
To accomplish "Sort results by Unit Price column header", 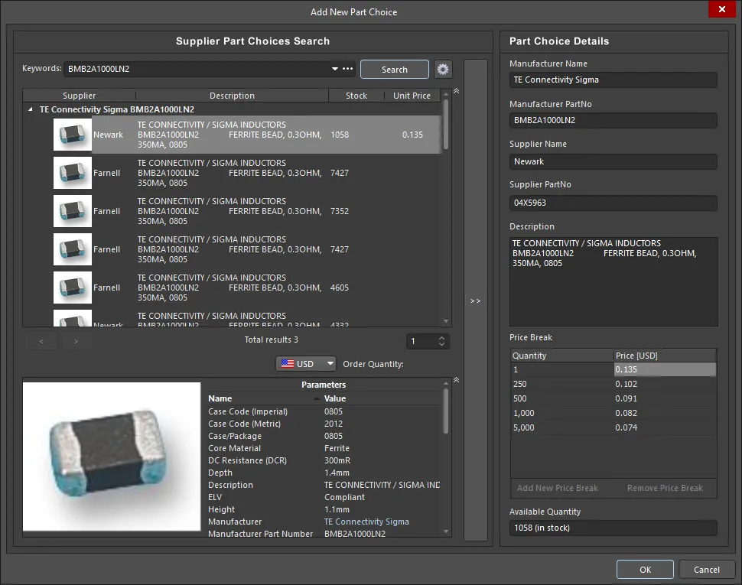I will pos(412,96).
